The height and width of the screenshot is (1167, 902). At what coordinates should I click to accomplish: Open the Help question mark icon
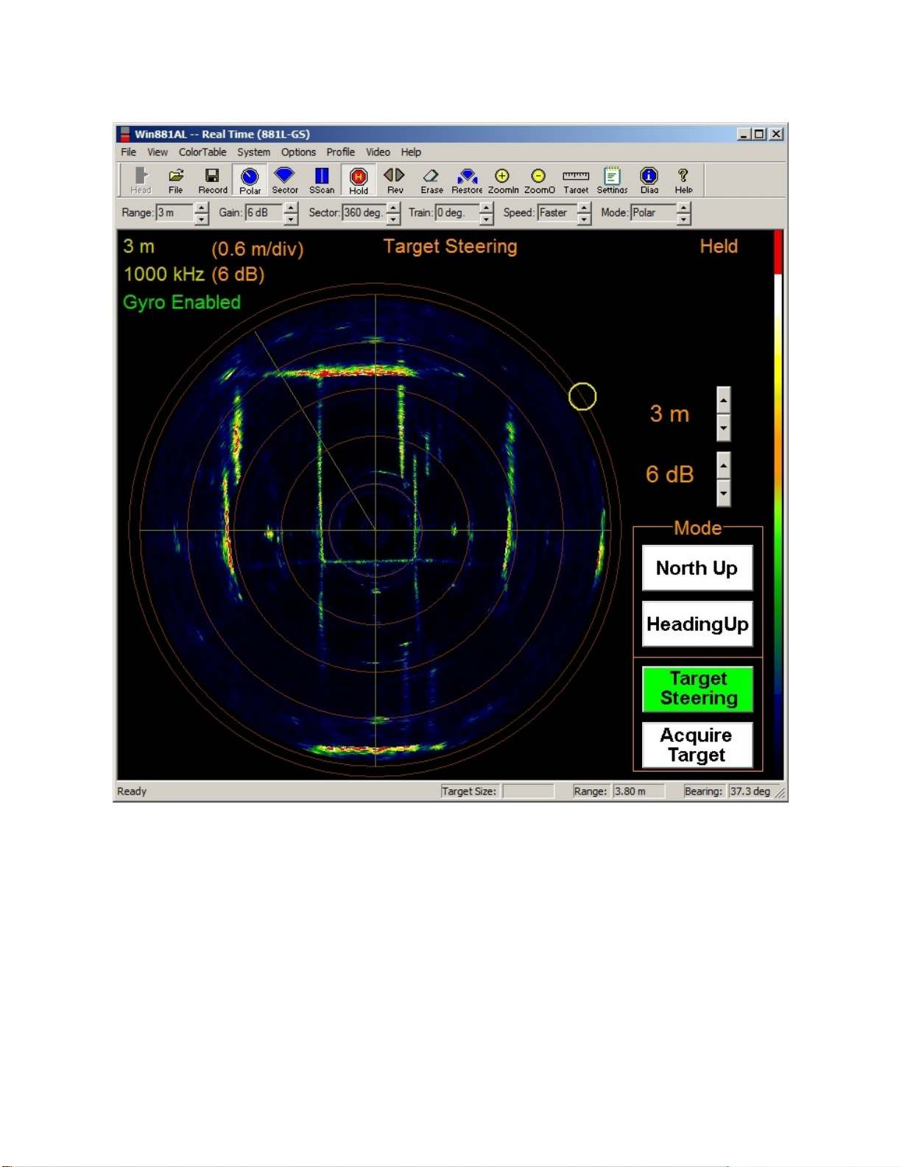(x=684, y=180)
